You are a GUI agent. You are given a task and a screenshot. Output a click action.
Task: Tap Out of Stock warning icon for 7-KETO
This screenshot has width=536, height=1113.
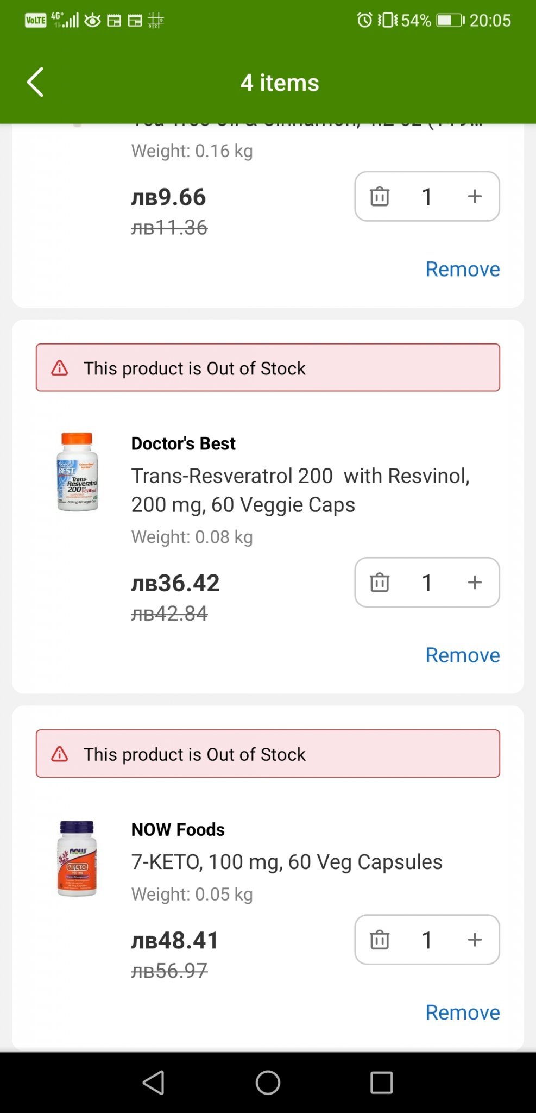(x=60, y=754)
